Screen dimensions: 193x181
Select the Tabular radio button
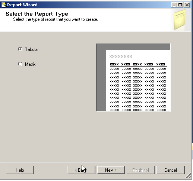[x=20, y=49]
